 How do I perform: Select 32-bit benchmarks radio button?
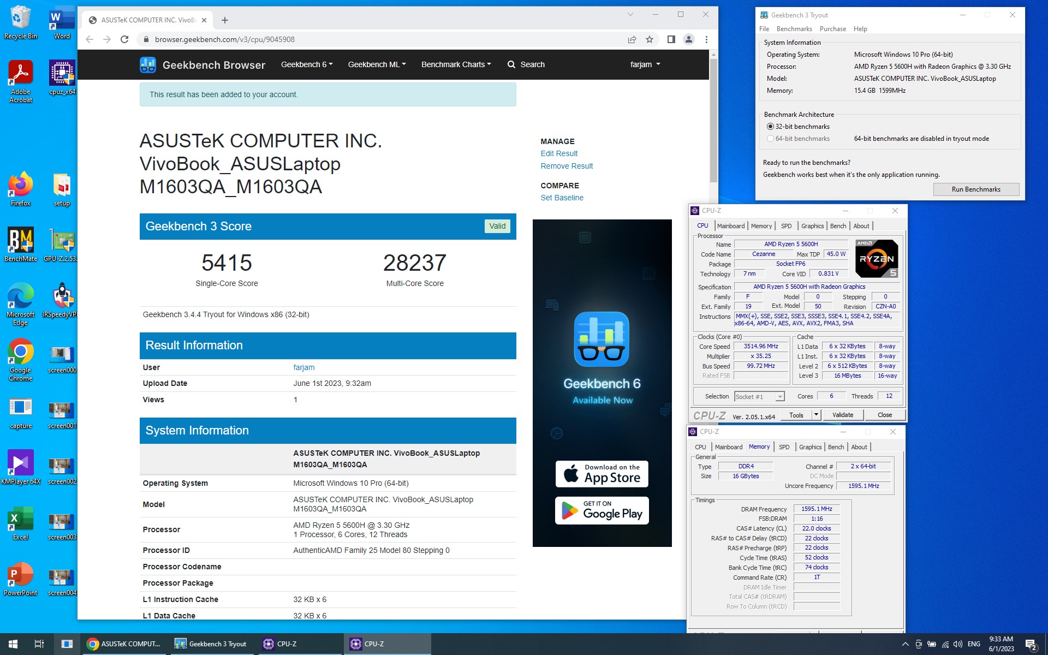click(x=770, y=127)
